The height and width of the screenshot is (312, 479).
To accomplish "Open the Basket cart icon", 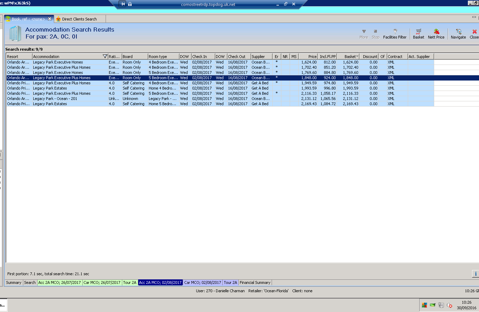I will click(x=418, y=34).
